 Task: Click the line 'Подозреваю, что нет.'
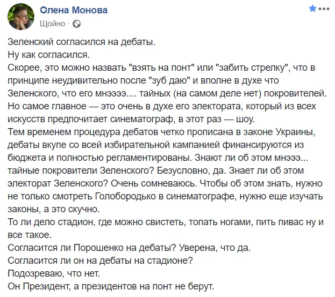tap(54, 273)
